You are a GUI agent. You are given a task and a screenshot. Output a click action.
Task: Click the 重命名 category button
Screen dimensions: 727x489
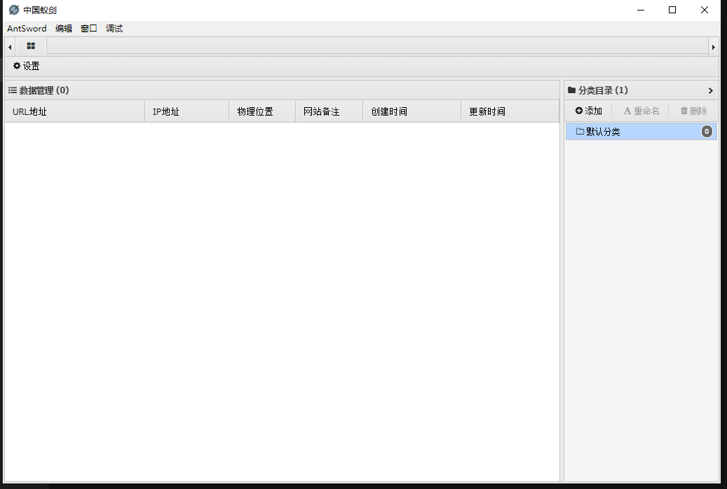(641, 111)
